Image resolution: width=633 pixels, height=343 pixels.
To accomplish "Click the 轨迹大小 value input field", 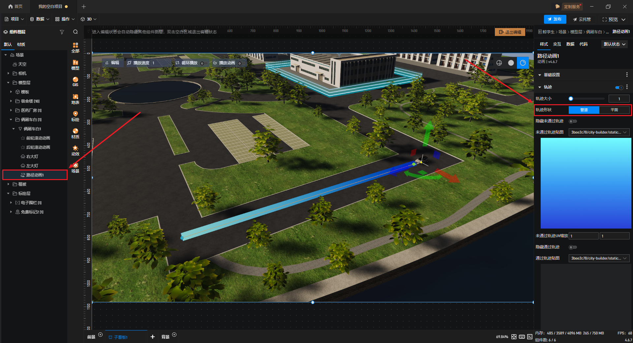I will (x=619, y=99).
